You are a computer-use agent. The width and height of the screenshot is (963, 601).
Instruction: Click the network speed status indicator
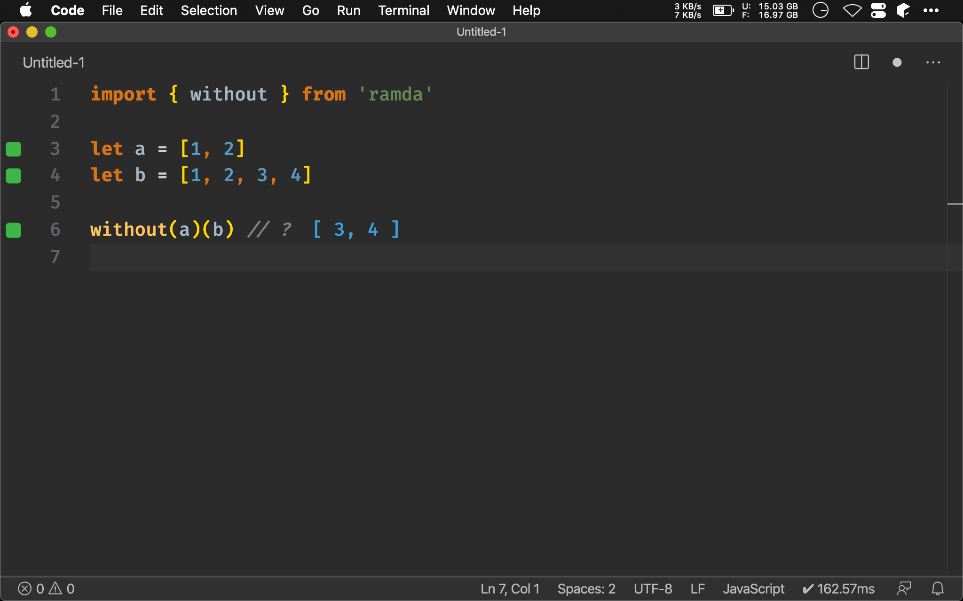(x=687, y=10)
